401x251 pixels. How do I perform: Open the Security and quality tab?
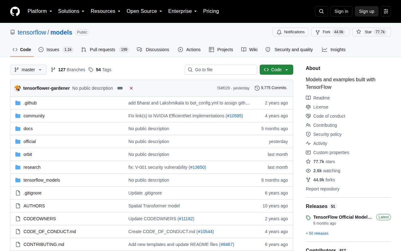(289, 50)
